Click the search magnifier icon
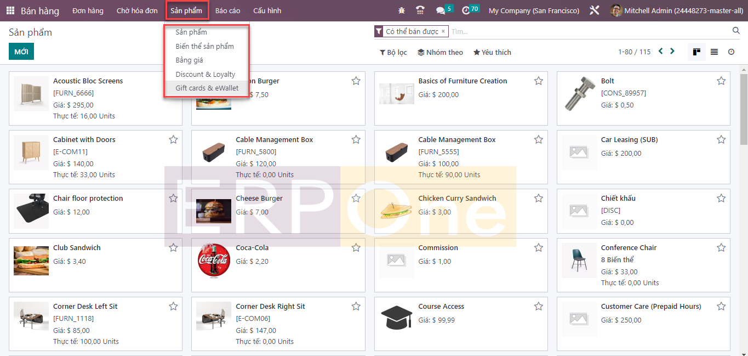Image resolution: width=748 pixels, height=356 pixels. [736, 31]
